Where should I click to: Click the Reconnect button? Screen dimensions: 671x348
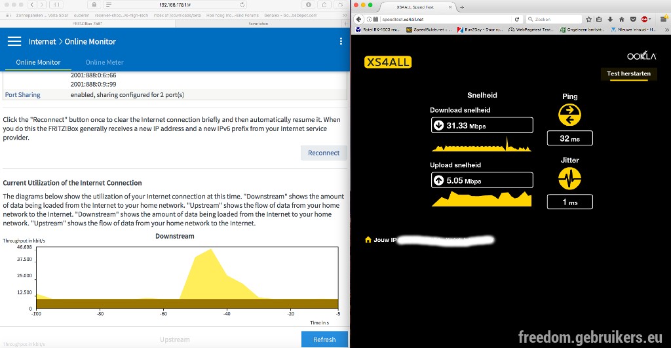(x=324, y=153)
